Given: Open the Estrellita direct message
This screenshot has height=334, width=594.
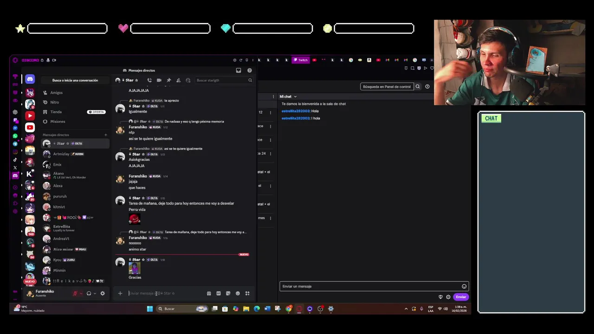Looking at the screenshot, I should pyautogui.click(x=75, y=228).
